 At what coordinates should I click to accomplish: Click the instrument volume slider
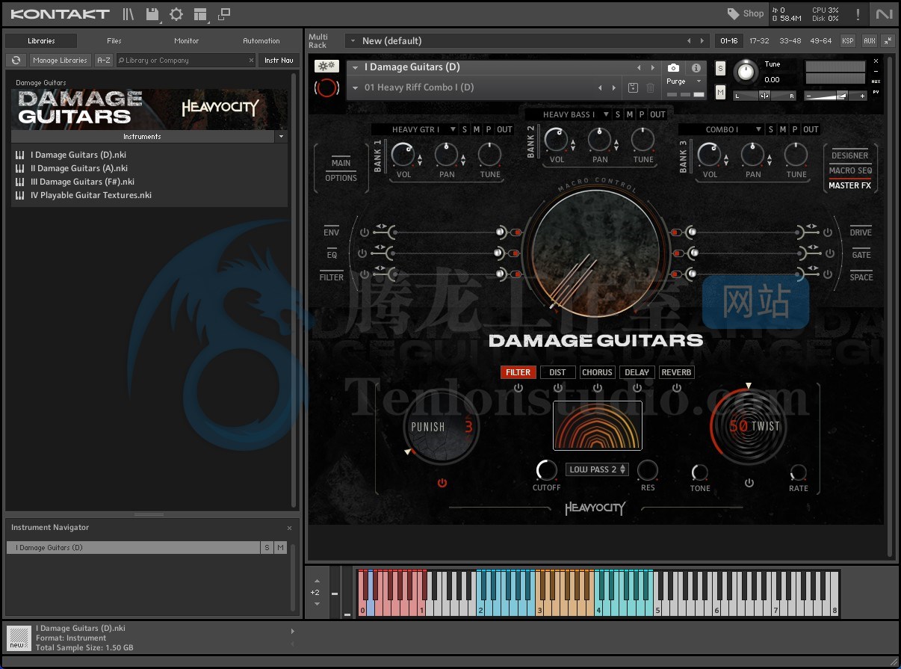click(836, 96)
